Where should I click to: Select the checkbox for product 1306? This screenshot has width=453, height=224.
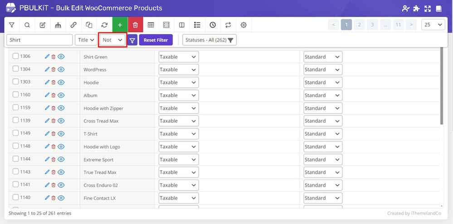pos(15,57)
